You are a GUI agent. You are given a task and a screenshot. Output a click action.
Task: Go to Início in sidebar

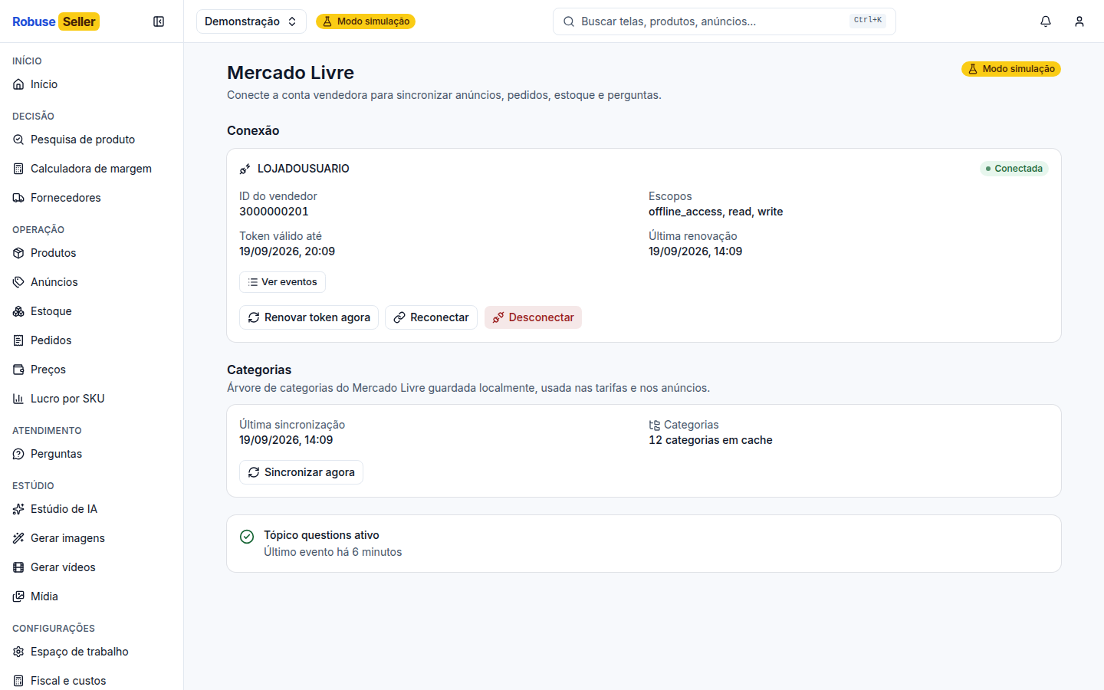[92, 84]
